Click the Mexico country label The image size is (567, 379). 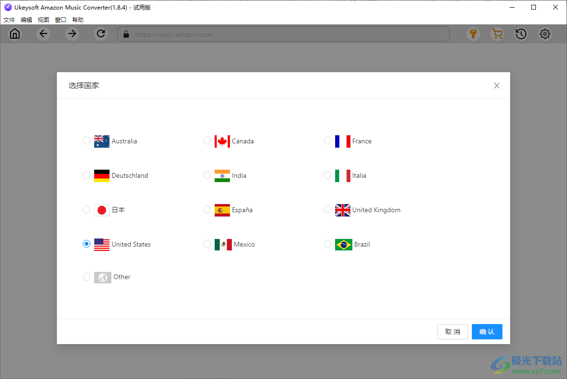pos(244,244)
